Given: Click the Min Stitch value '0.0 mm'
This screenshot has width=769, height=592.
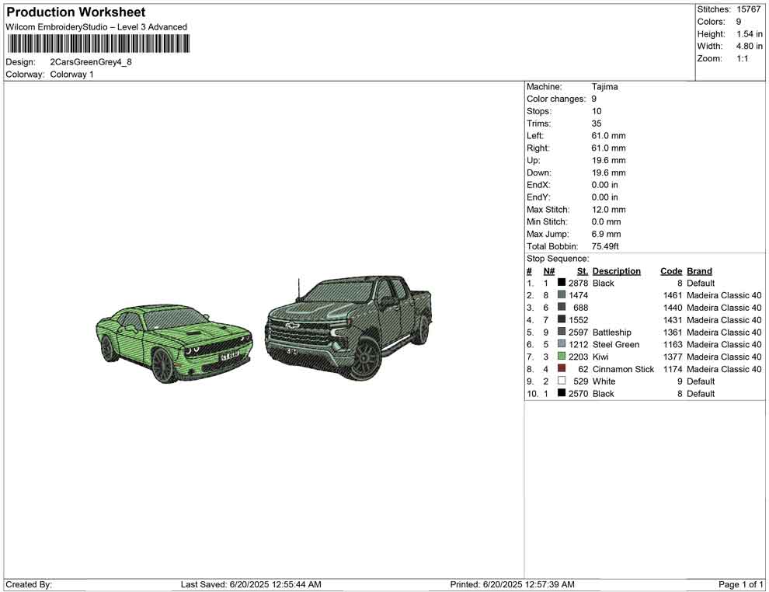Looking at the screenshot, I should [x=606, y=221].
